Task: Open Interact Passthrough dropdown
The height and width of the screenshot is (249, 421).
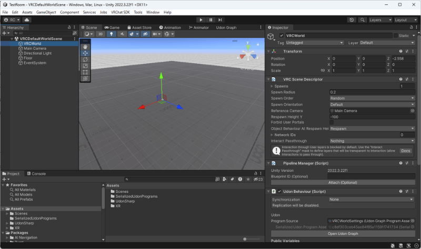Action: 372,141
